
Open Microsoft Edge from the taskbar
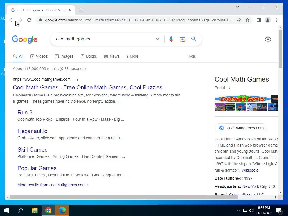pos(62,210)
